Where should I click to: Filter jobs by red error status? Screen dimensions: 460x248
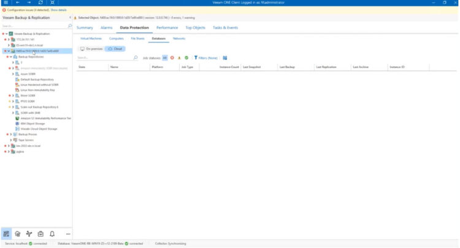pyautogui.click(x=172, y=58)
